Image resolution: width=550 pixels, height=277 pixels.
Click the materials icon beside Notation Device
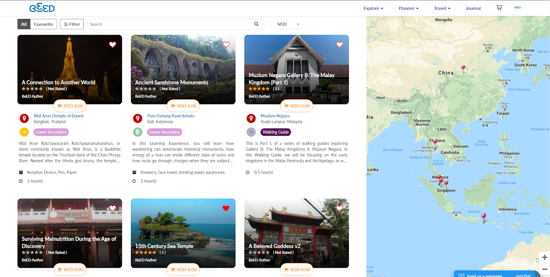(x=21, y=173)
